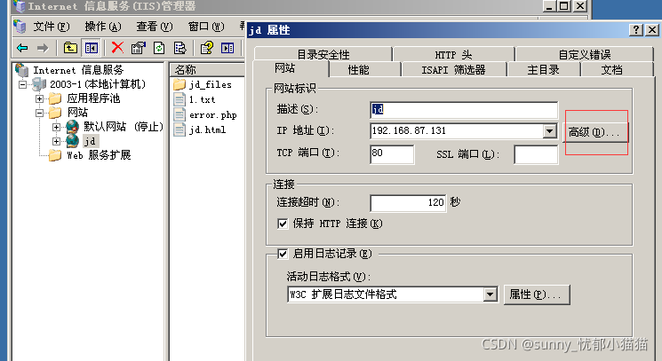Screen dimensions: 662x361
Task: Toggle 保持 HTTP 连接 checkbox
Action: [283, 224]
